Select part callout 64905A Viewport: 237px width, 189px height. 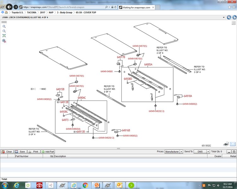click(x=148, y=65)
